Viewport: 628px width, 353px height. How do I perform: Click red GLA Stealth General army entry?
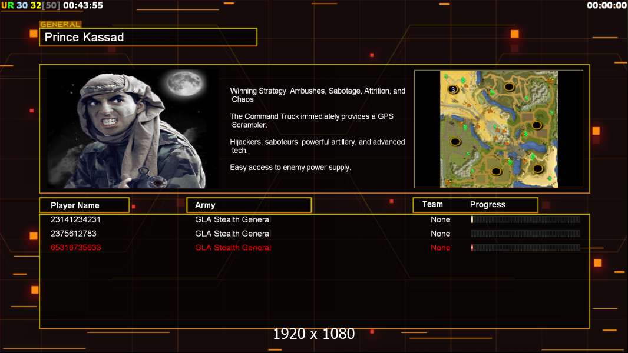(233, 248)
